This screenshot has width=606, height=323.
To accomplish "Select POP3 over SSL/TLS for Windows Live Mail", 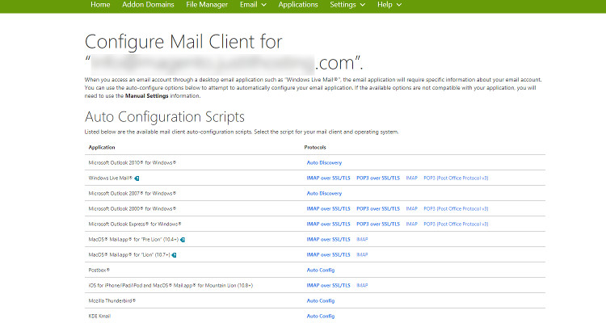I will point(378,178).
